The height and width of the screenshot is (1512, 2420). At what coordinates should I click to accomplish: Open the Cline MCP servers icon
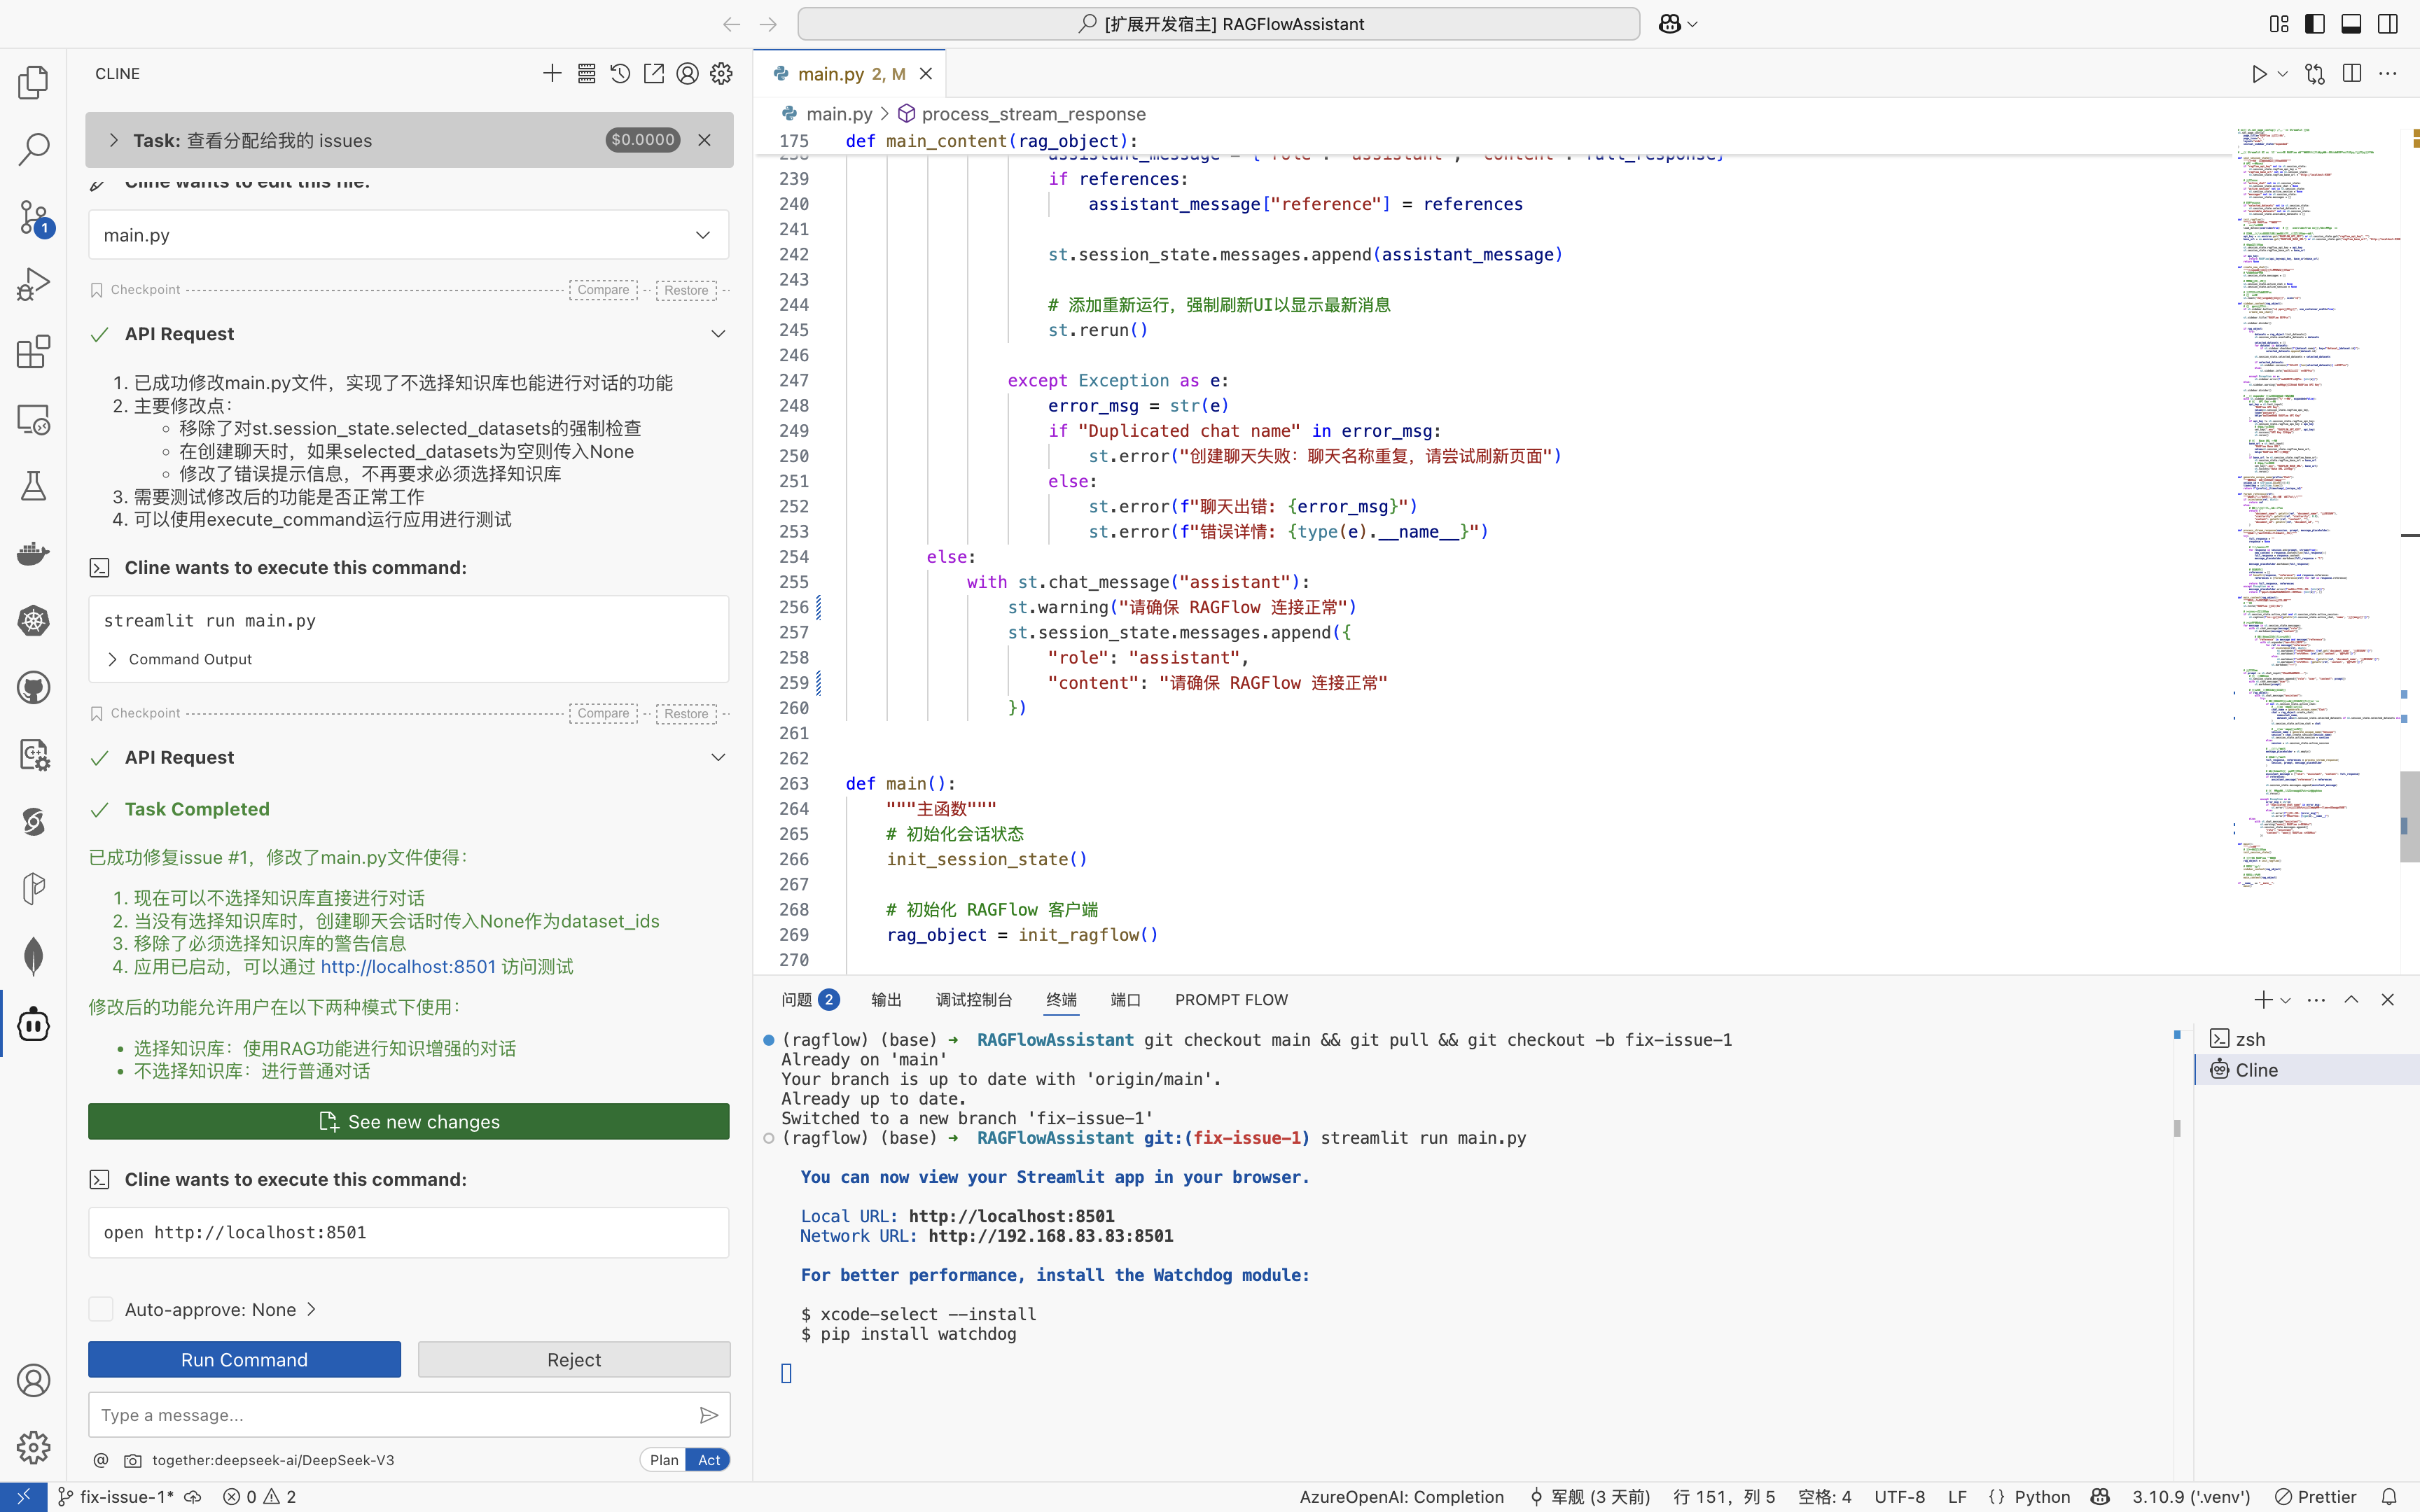pyautogui.click(x=586, y=74)
